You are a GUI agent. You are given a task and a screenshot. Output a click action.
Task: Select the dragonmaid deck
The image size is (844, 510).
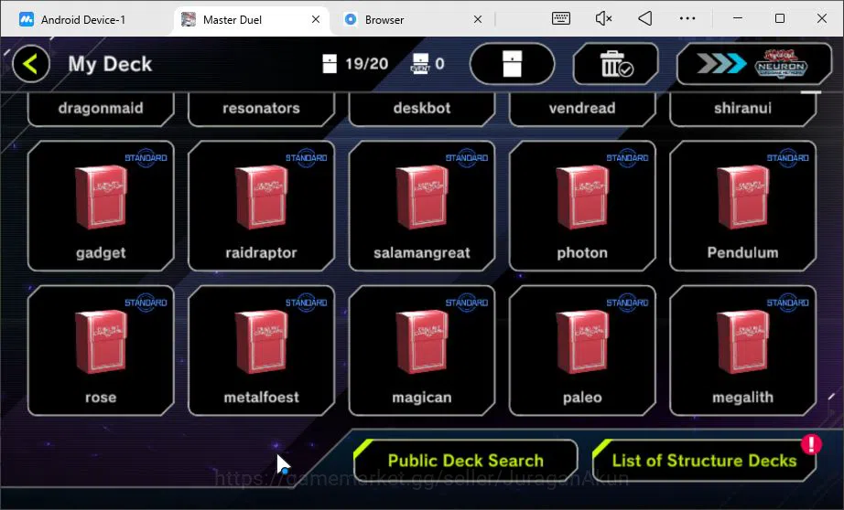[101, 109]
